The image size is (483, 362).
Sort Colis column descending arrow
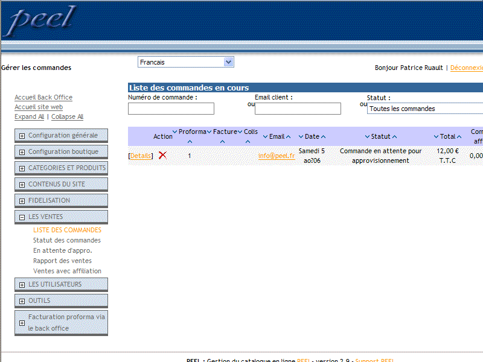point(240,132)
